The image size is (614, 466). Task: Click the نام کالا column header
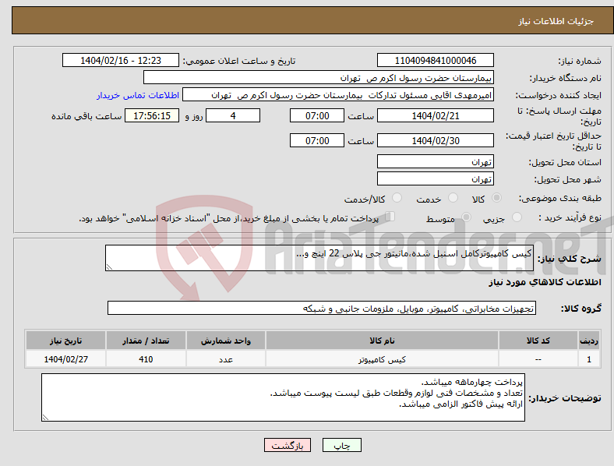point(382,341)
